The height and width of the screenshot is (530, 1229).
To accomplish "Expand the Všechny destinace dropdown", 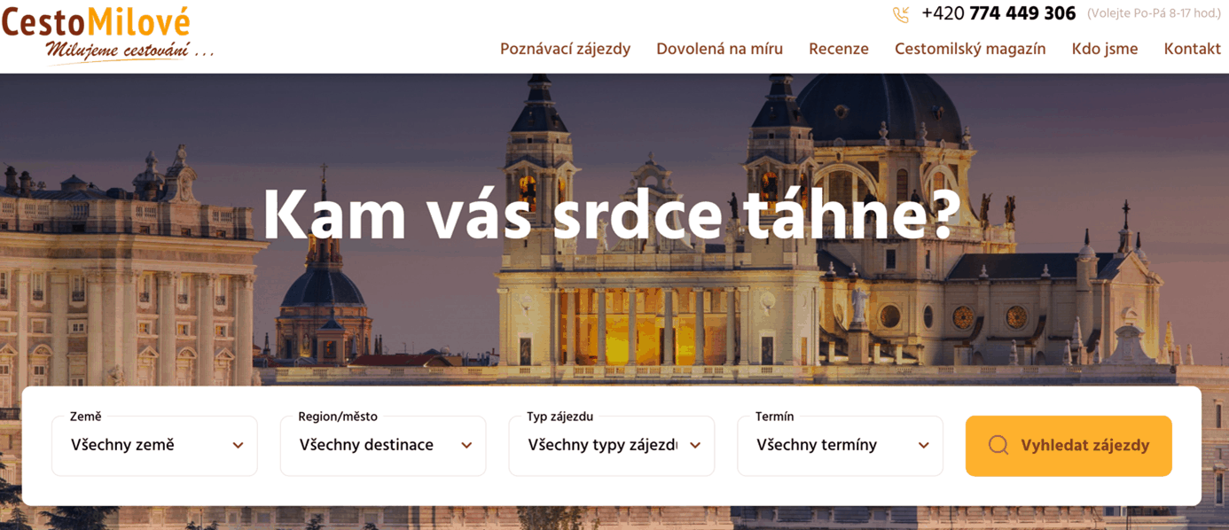I will coord(383,446).
